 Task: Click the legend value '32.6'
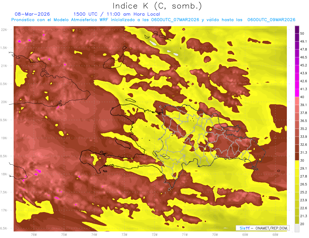click(x=303, y=145)
